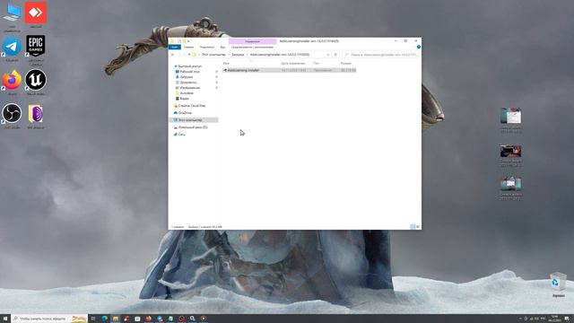This screenshot has height=323, width=574.
Task: Click the Explorer back navigation arrow
Action: (x=172, y=55)
